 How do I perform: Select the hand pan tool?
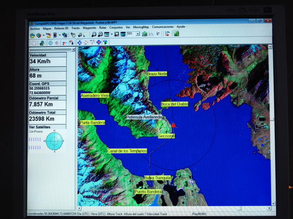coord(73,35)
